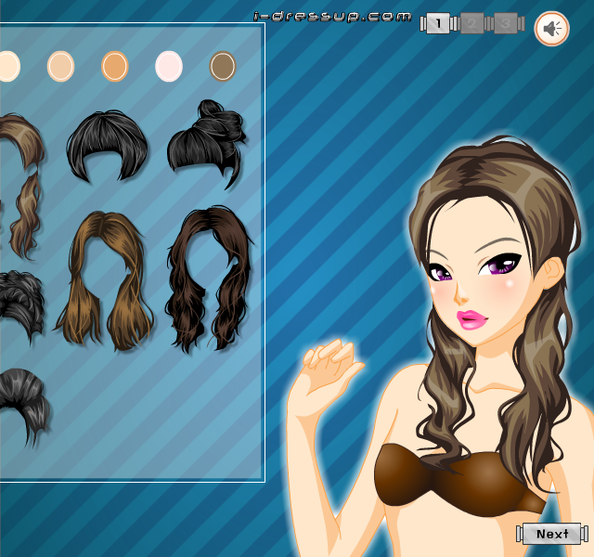
Task: Pick the long straight light-brown hairstyle
Action: point(105,280)
